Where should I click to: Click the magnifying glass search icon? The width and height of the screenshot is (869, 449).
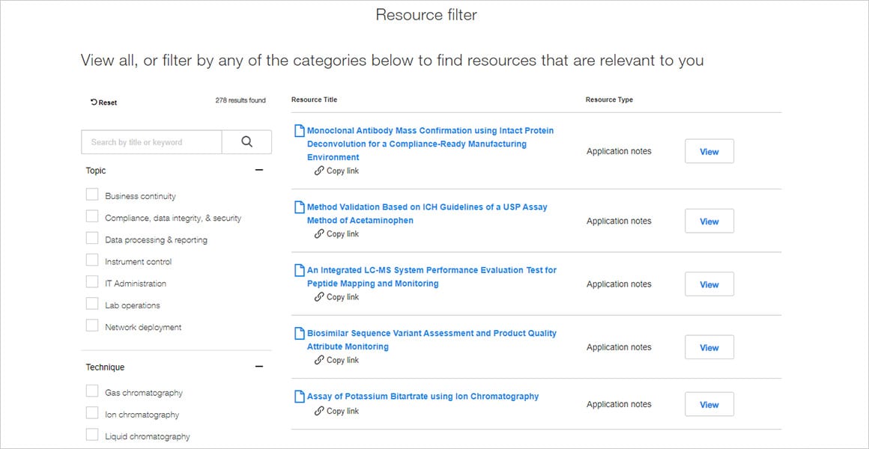[x=246, y=142]
